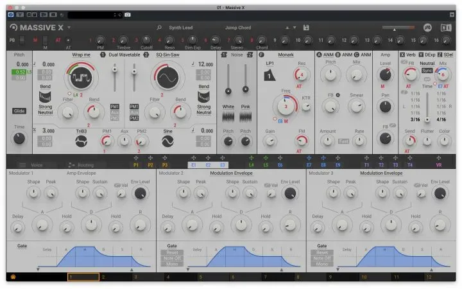
Task: Open Gate trigger menu in Modulator 1
Action: click(x=22, y=246)
